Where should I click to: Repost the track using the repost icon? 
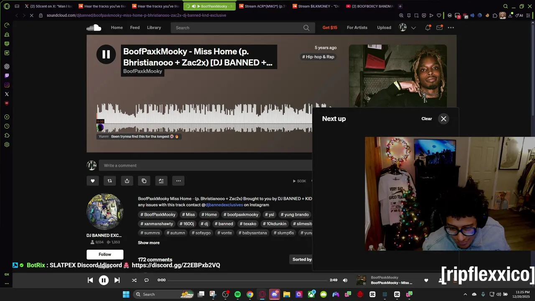110,181
